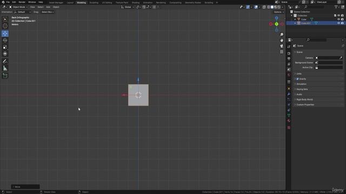Click the Camera field in Scene panel
Viewport: 346px width, 194px height.
tap(329, 58)
